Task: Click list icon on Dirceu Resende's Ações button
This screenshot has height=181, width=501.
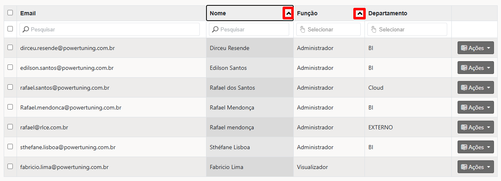Action: point(464,48)
